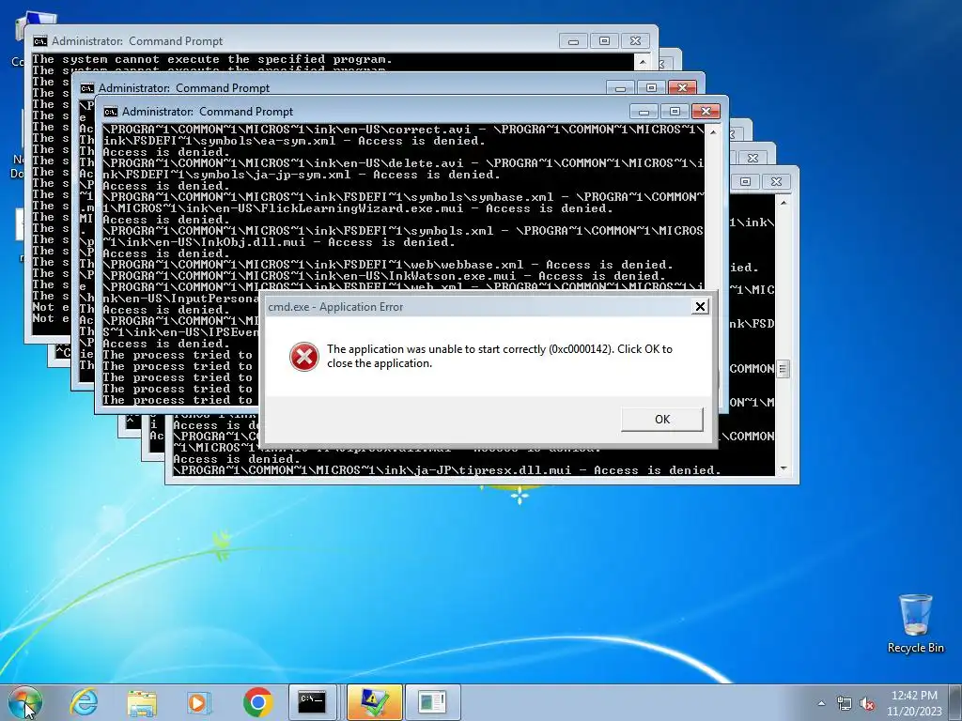Open network status tray icon
This screenshot has width=962, height=721.
[x=845, y=703]
